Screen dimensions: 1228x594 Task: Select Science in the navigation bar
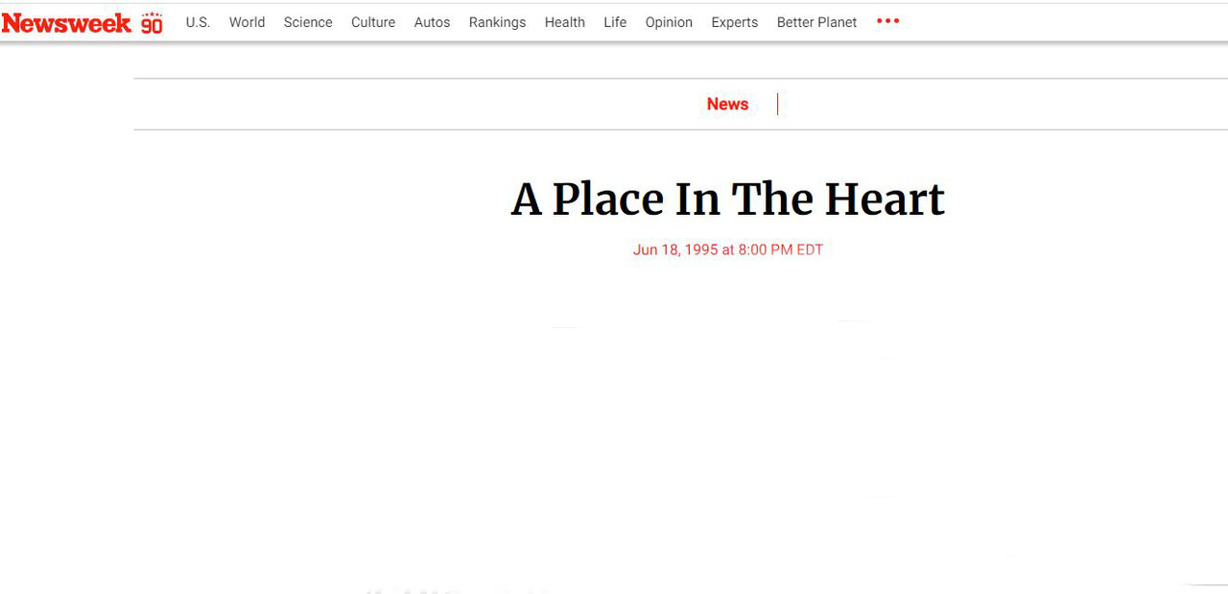point(308,22)
